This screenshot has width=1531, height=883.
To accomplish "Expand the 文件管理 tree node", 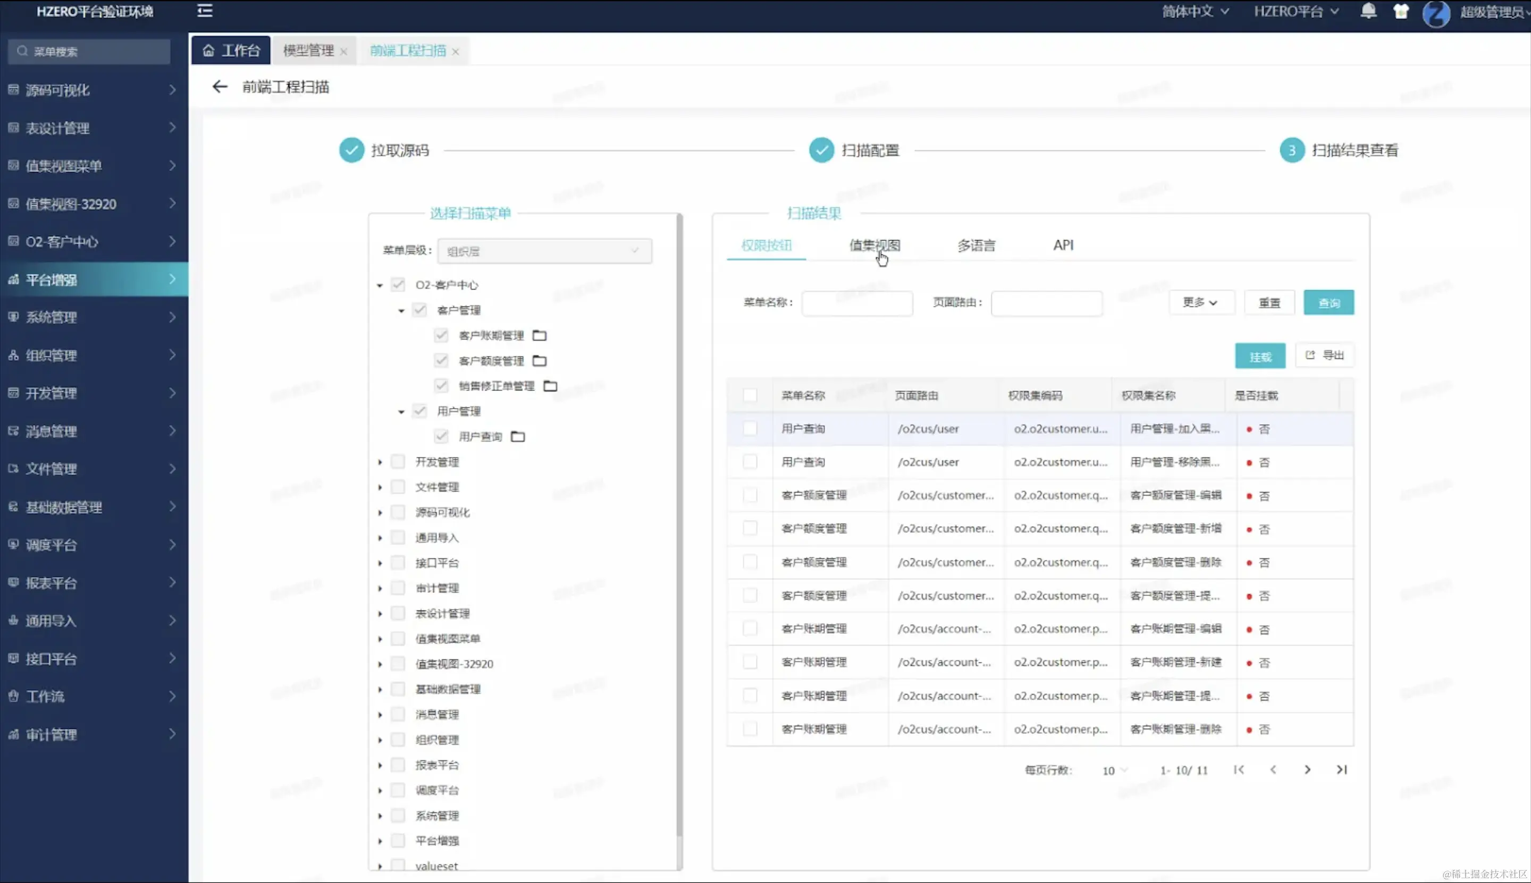I will [x=381, y=488].
